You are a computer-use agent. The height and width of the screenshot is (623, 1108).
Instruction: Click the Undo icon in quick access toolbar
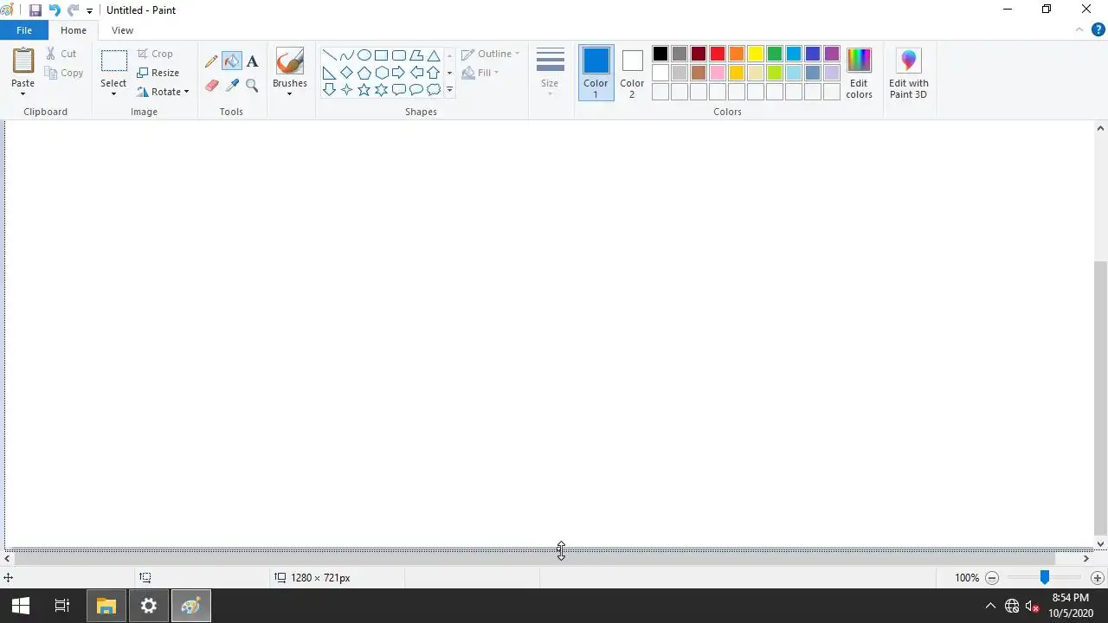pos(55,10)
